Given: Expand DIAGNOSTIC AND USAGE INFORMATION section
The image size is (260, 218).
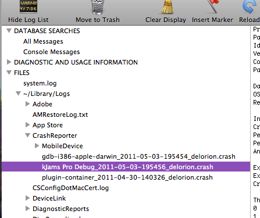Looking at the screenshot, I should coord(9,62).
